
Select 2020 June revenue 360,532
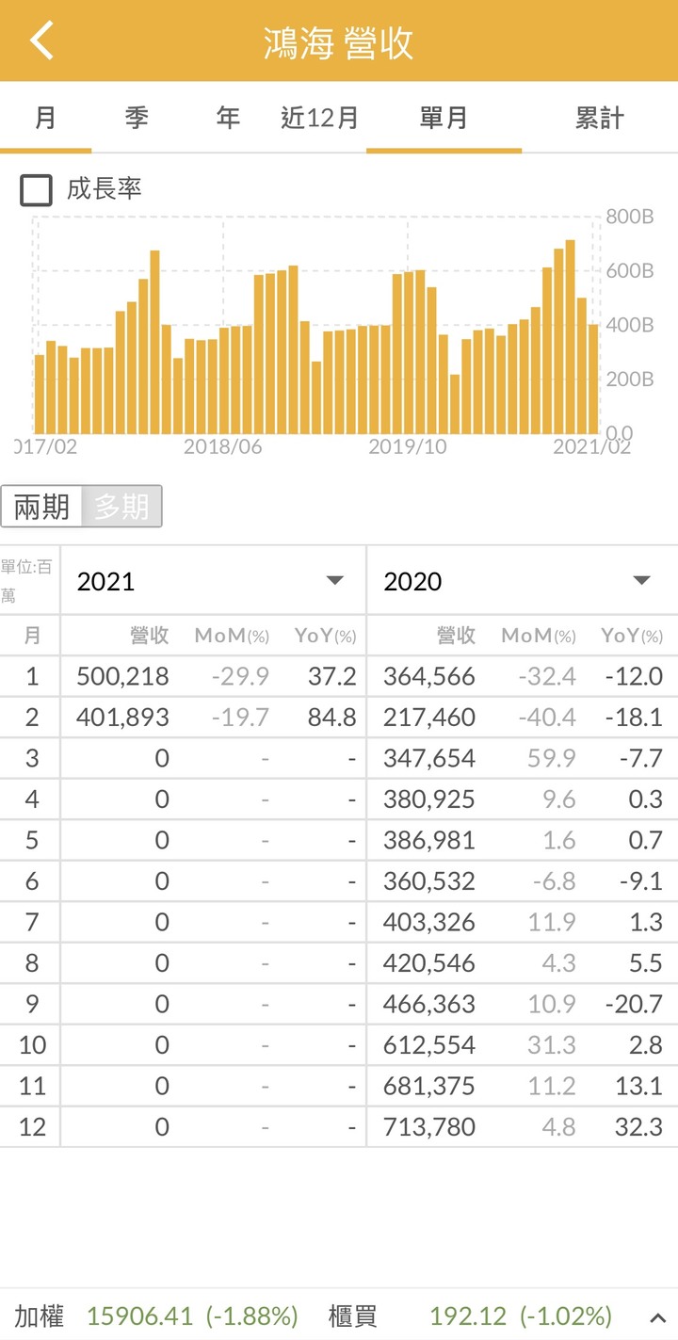pyautogui.click(x=429, y=881)
